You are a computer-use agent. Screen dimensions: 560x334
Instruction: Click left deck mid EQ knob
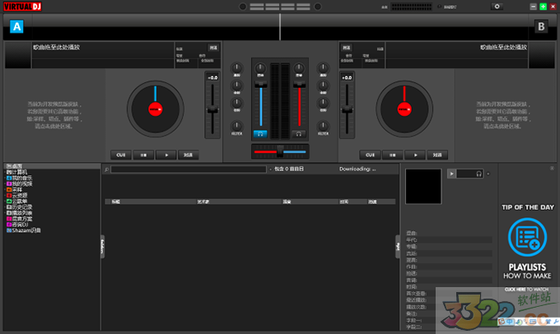pos(236,86)
